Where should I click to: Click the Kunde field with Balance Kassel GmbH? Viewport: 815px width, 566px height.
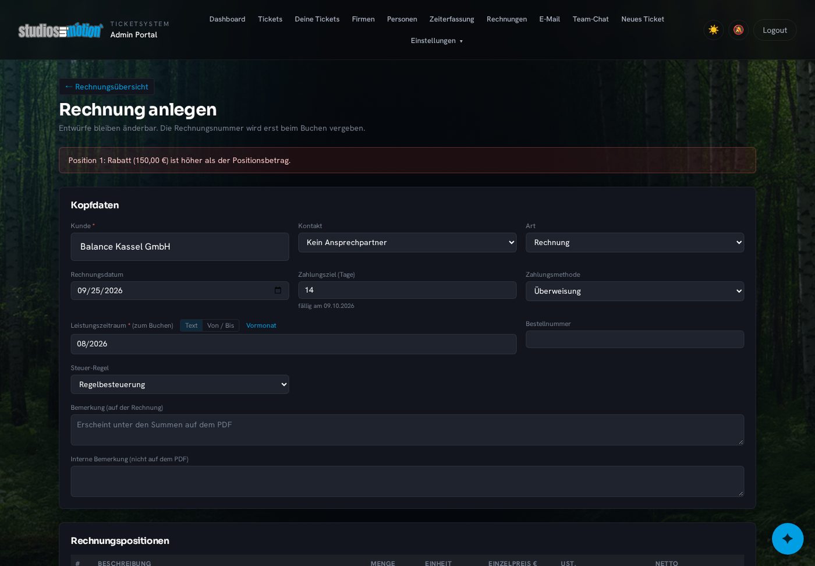(180, 247)
